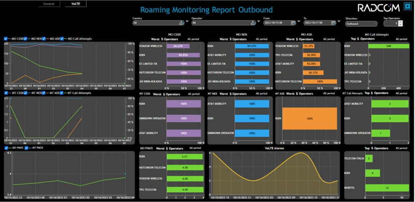The image size is (415, 202).
Task: Open the Direction dropdown showing Outbound
Action: point(361,24)
